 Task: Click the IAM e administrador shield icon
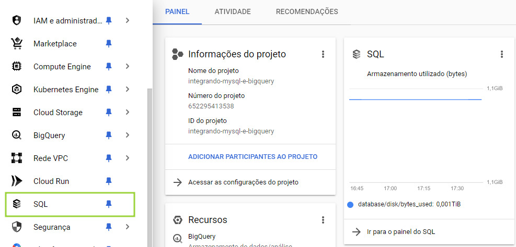16,21
